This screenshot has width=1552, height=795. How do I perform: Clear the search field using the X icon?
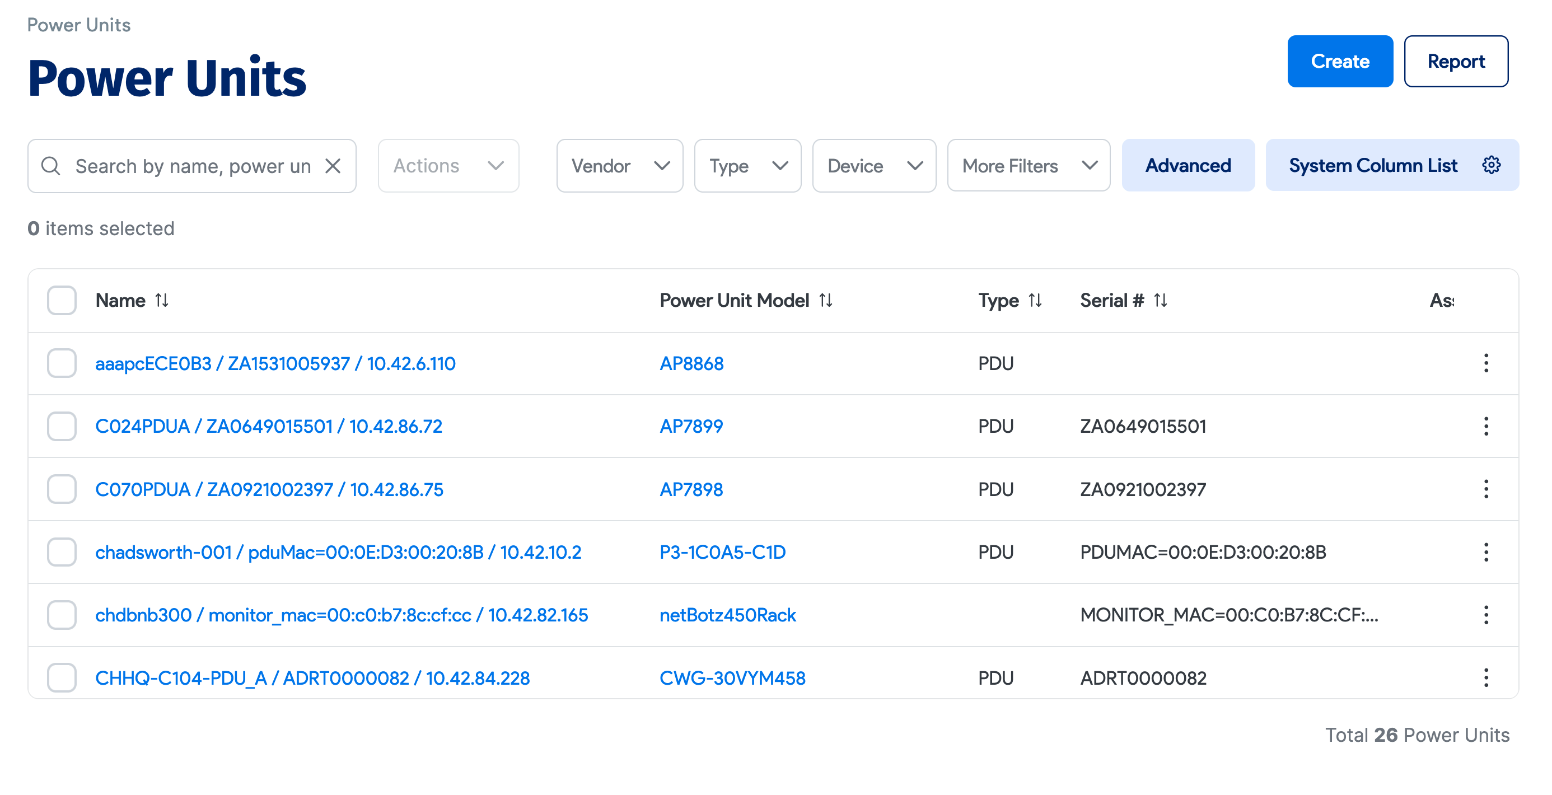coord(334,166)
